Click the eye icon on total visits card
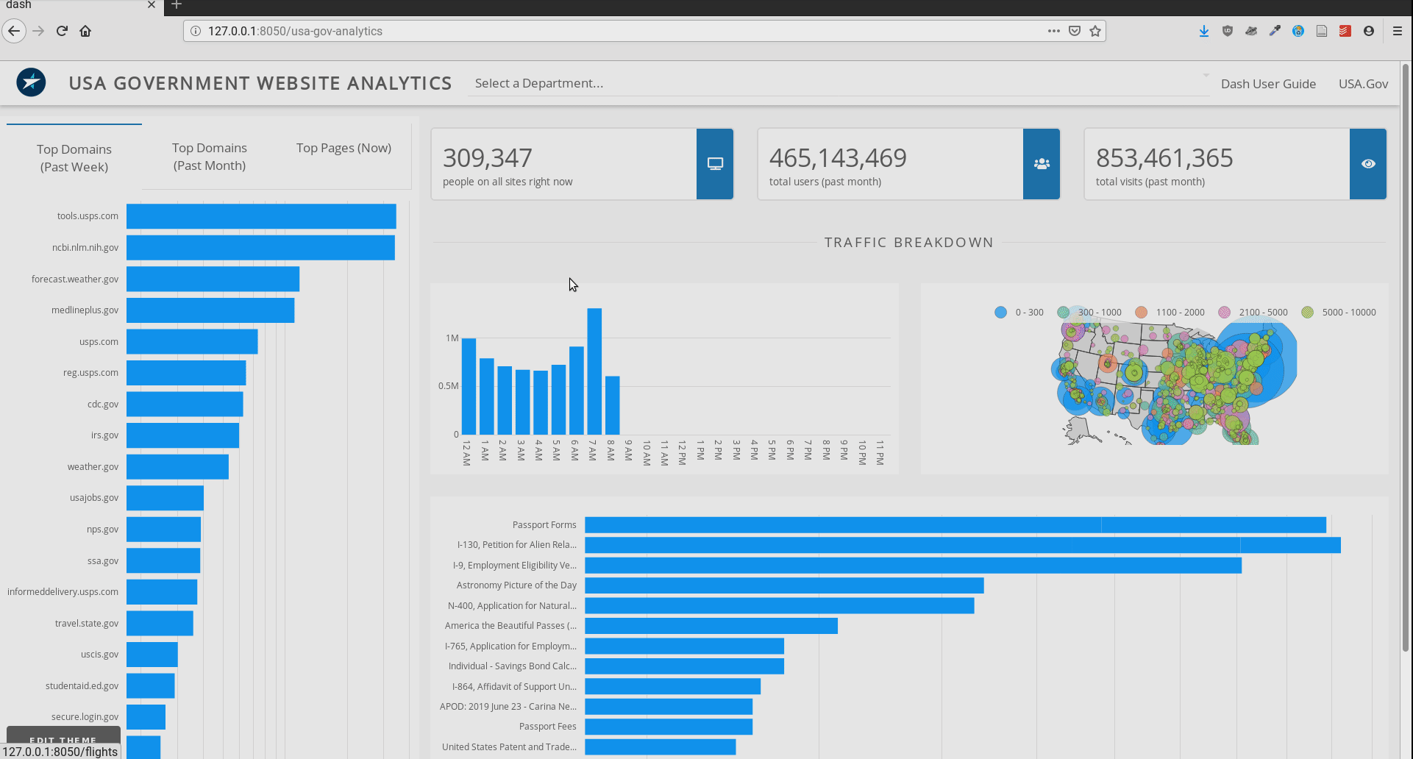Image resolution: width=1413 pixels, height=759 pixels. point(1368,164)
